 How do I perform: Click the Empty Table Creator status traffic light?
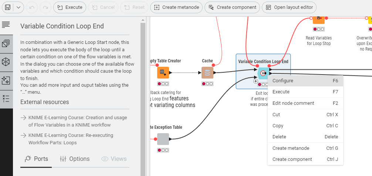(163, 84)
